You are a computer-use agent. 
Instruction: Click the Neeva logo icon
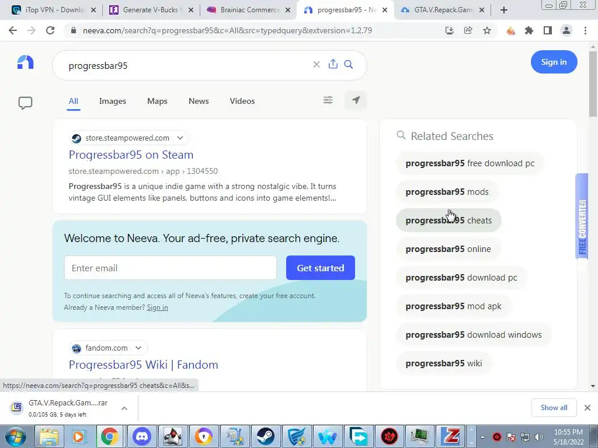click(25, 62)
